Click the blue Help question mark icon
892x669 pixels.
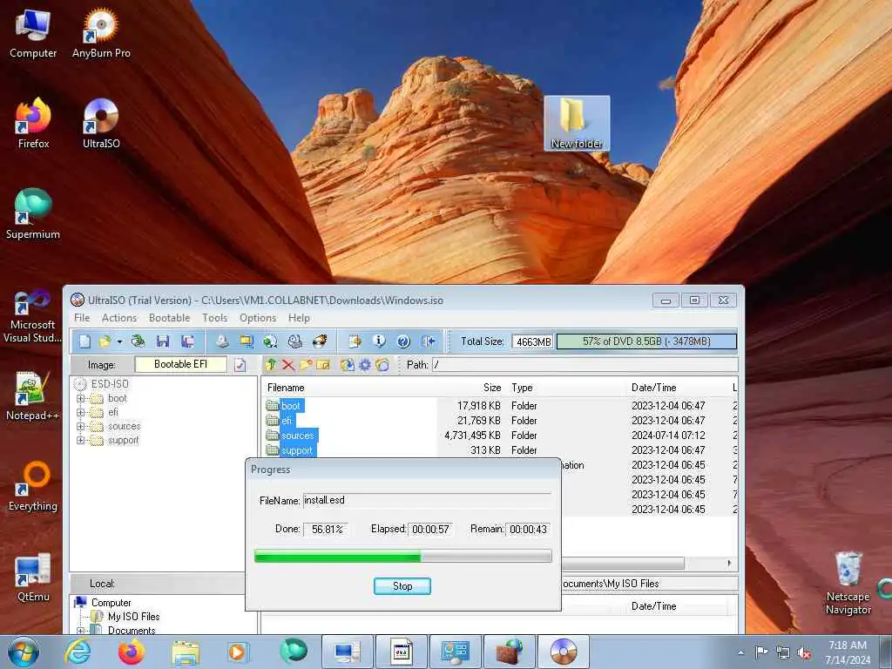point(403,341)
